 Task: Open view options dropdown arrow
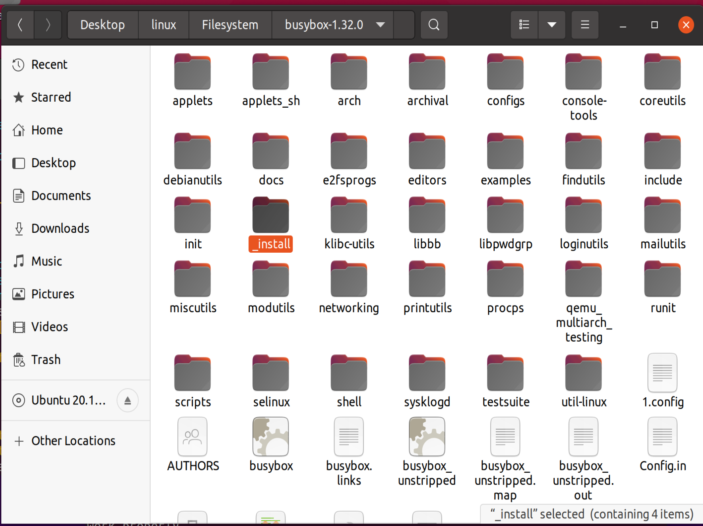point(552,25)
